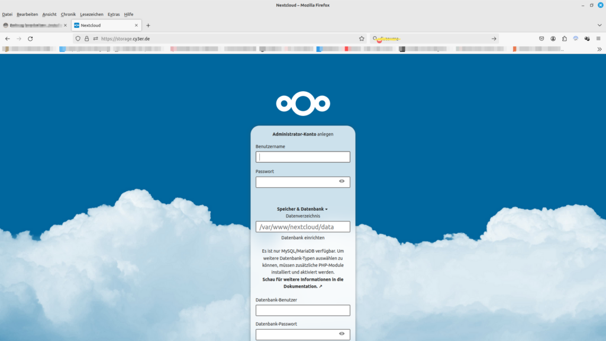Open the Dokumentation link

point(302,283)
